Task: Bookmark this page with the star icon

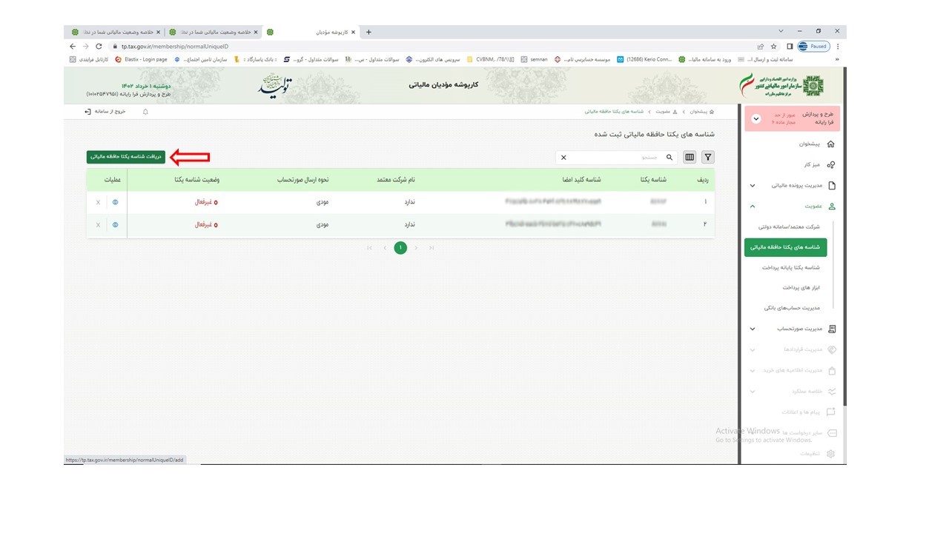Action: tap(774, 46)
